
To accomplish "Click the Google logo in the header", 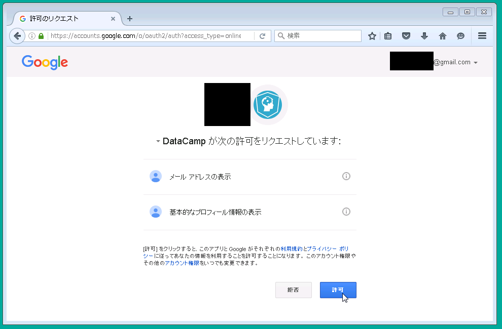I will 45,62.
